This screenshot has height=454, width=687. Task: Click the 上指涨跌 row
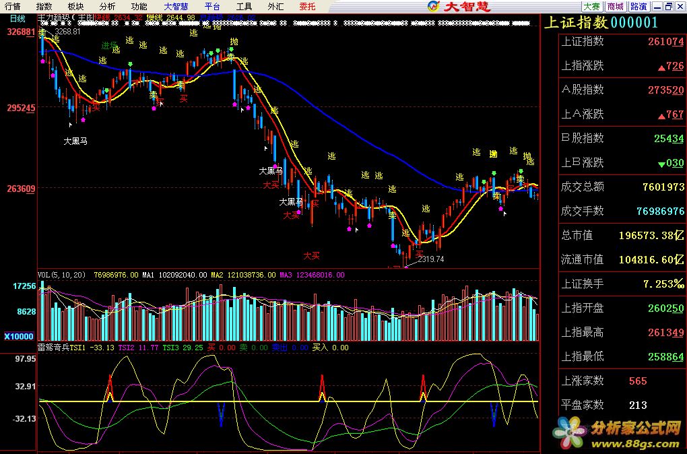pyautogui.click(x=622, y=66)
